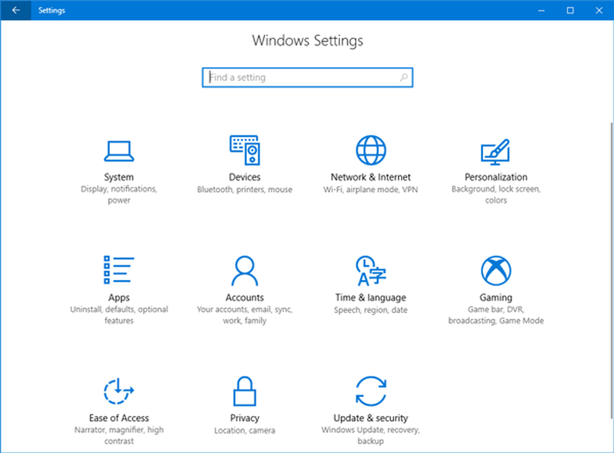Click the System laptop icon
The width and height of the screenshot is (614, 453).
tap(119, 150)
